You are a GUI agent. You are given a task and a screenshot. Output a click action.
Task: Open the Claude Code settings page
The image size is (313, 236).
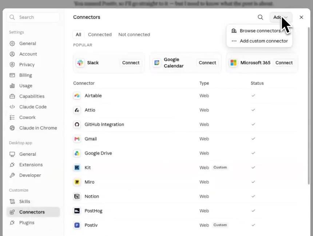click(33, 107)
